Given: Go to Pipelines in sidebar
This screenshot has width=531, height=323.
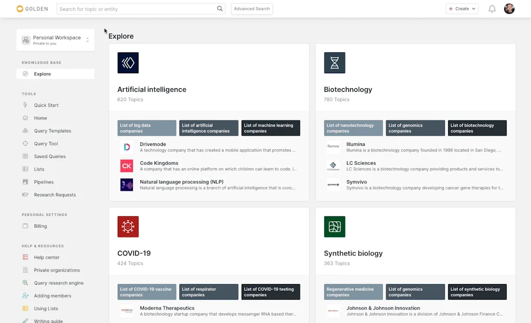Looking at the screenshot, I should point(44,182).
